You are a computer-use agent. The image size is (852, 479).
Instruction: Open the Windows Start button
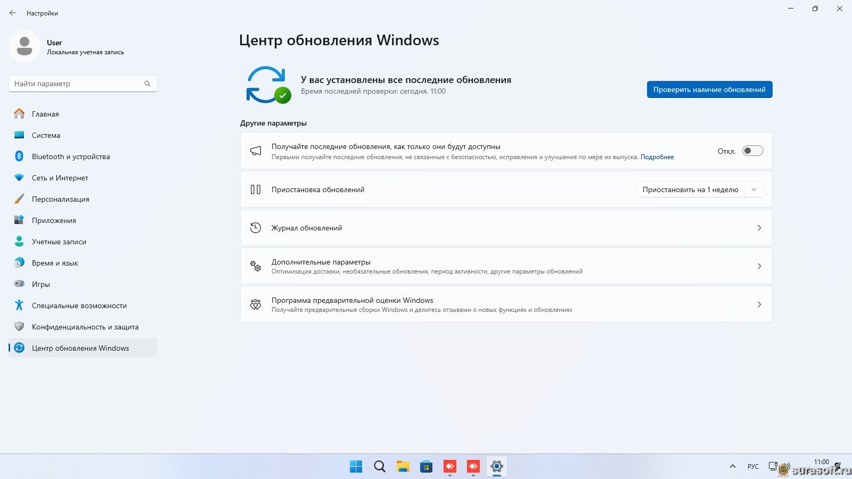[356, 467]
